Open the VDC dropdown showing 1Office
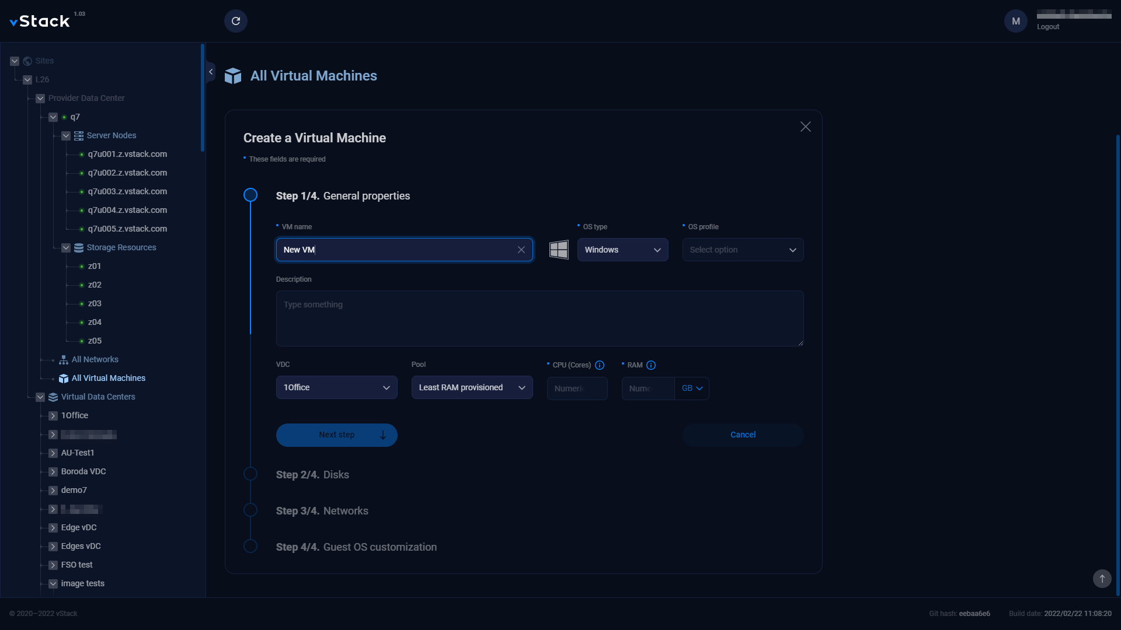 pos(336,387)
